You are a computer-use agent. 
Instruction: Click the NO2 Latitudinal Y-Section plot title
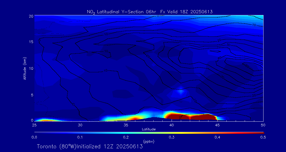(x=150, y=12)
